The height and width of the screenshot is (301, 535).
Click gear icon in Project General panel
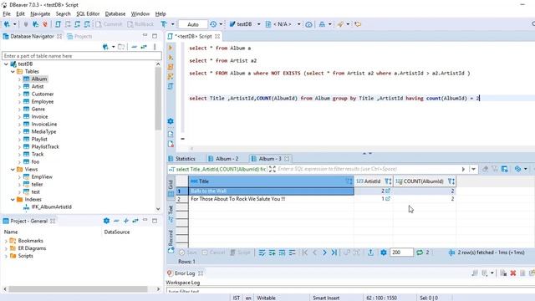coord(106,221)
